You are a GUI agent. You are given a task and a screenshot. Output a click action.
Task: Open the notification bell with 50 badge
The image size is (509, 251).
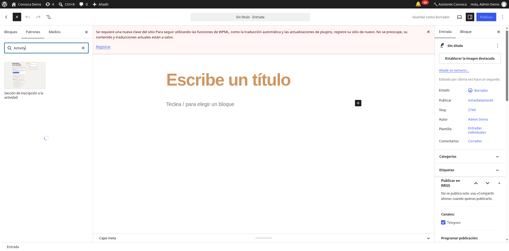(422, 4)
